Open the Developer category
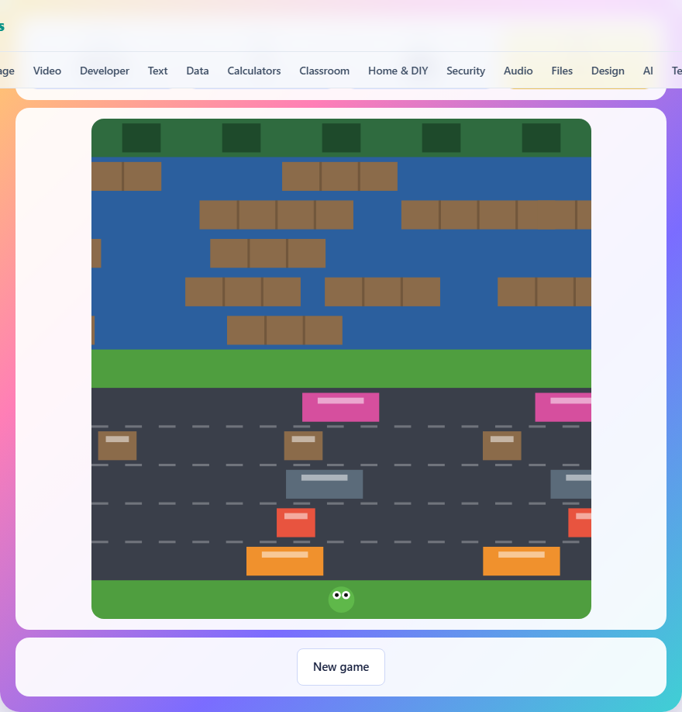 tap(105, 71)
